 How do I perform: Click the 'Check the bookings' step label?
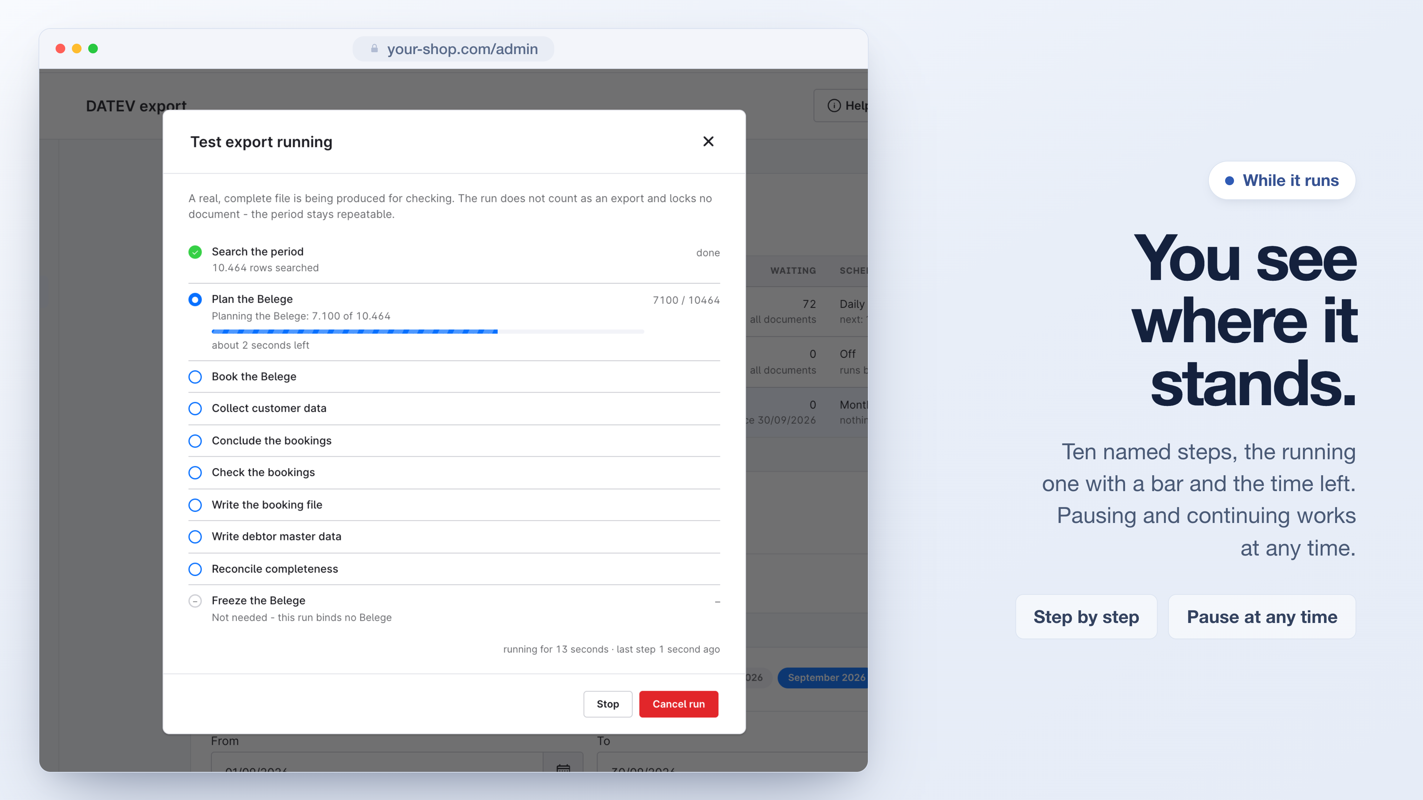click(263, 472)
